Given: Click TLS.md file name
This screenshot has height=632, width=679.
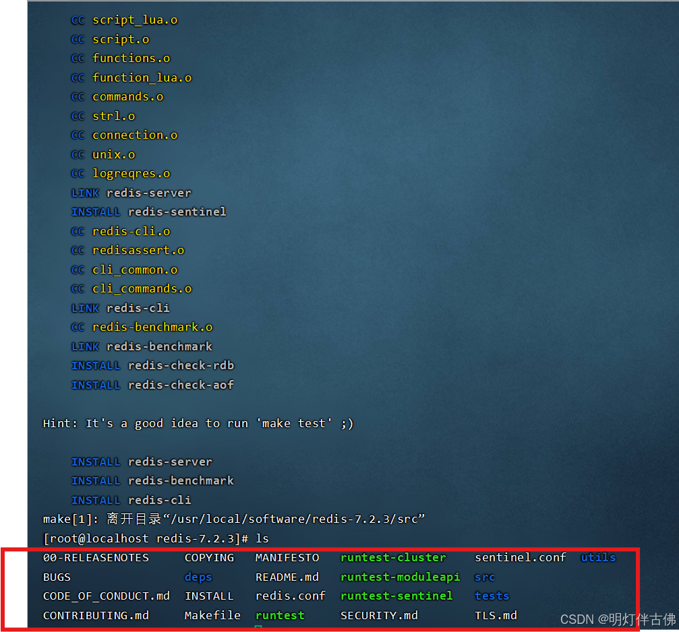Looking at the screenshot, I should pos(496,616).
